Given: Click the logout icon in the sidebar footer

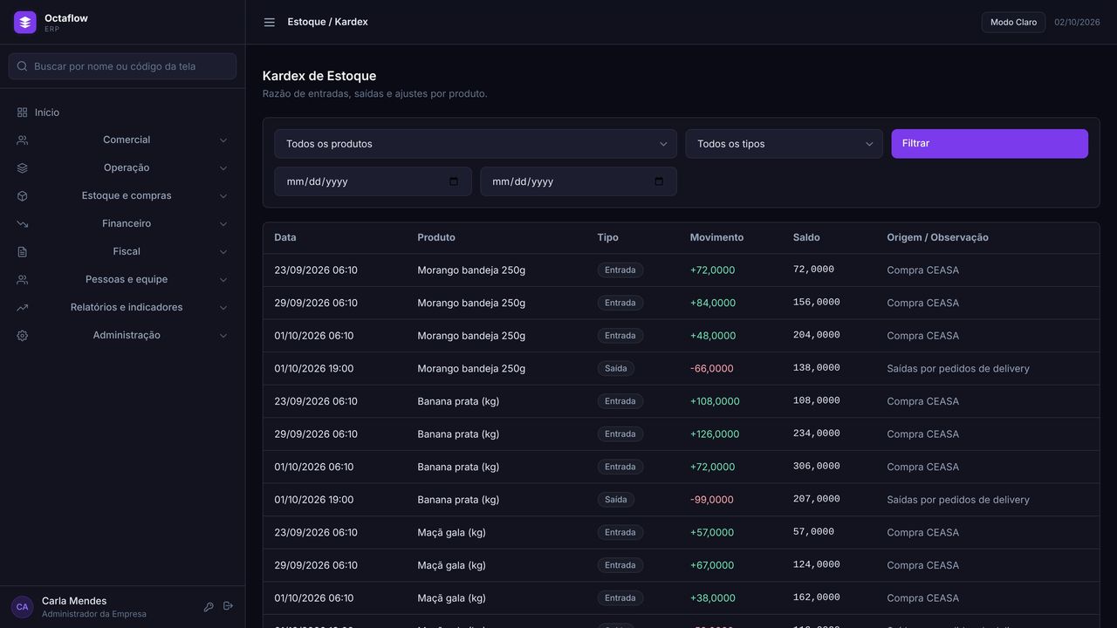Looking at the screenshot, I should tap(229, 606).
